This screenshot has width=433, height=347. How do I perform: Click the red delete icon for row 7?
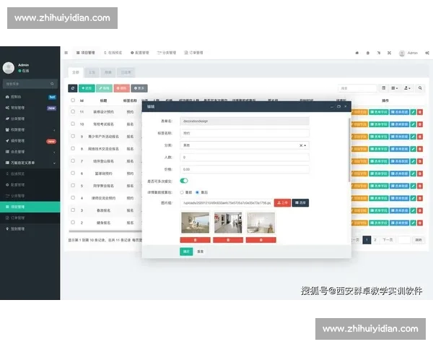(x=420, y=161)
